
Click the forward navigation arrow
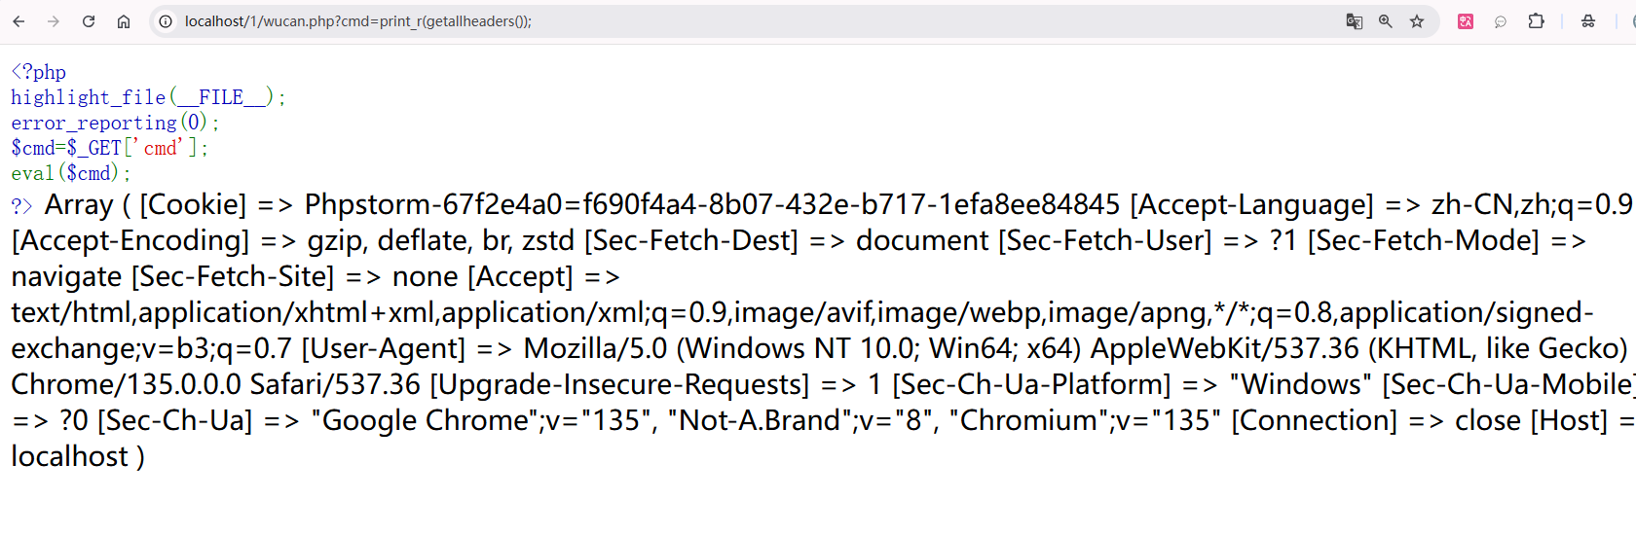click(54, 21)
